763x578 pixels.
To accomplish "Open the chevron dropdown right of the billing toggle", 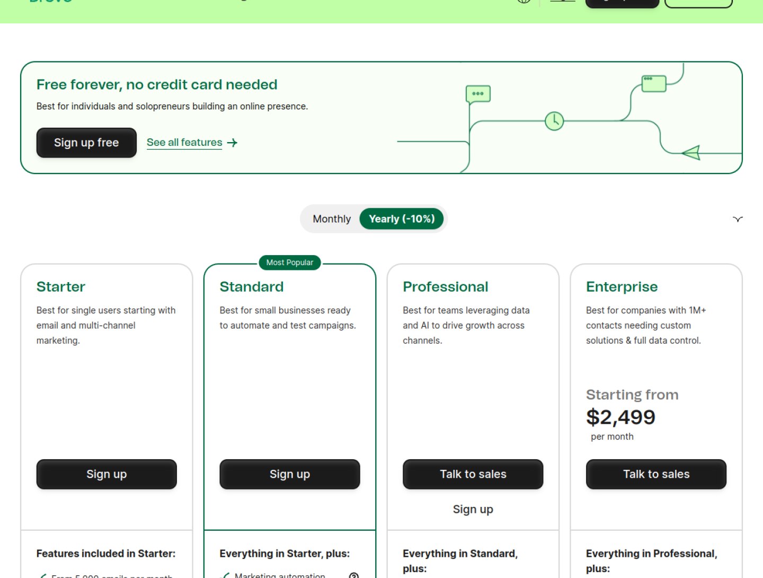I will pos(738,219).
